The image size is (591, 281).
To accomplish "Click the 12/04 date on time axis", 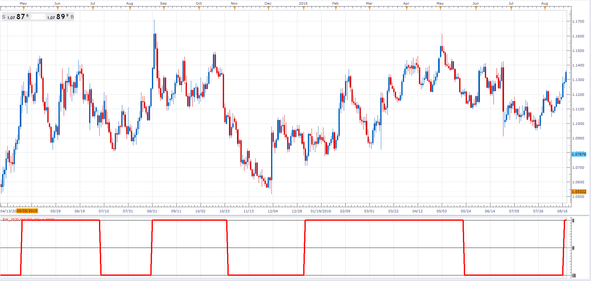I will [273, 211].
